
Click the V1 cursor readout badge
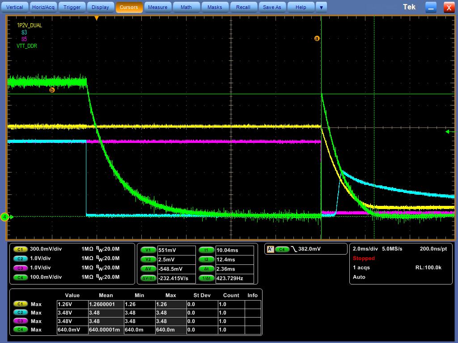[x=148, y=250]
